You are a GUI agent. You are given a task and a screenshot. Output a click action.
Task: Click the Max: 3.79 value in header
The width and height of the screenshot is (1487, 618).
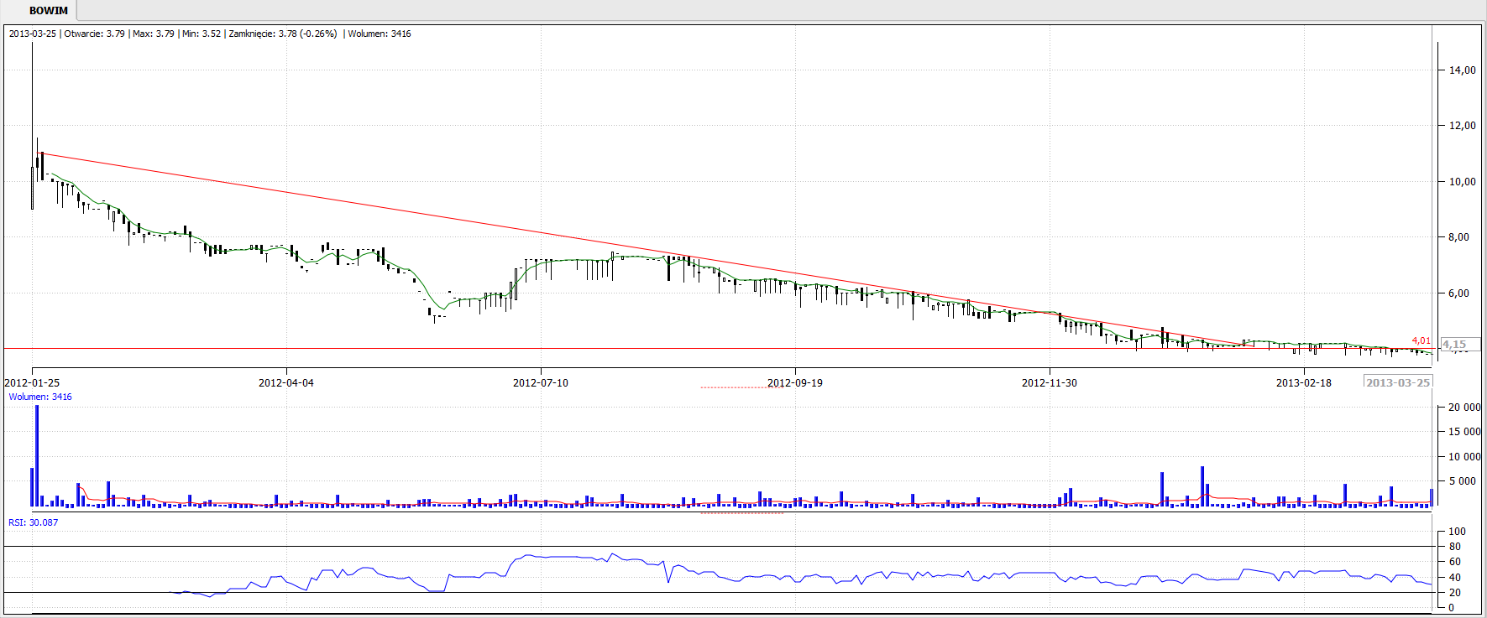154,34
